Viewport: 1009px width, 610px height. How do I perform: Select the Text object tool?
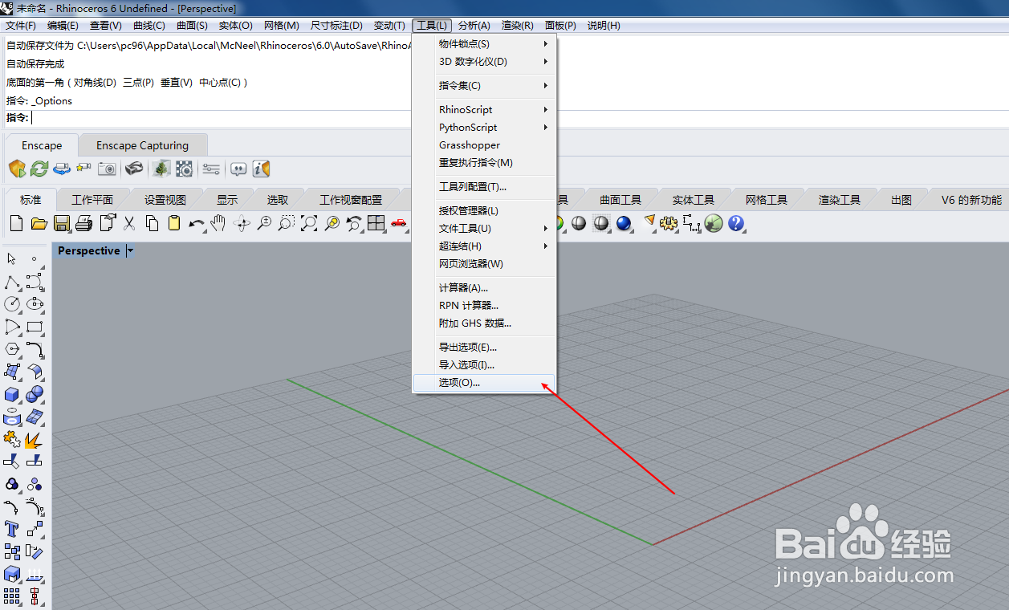point(12,529)
